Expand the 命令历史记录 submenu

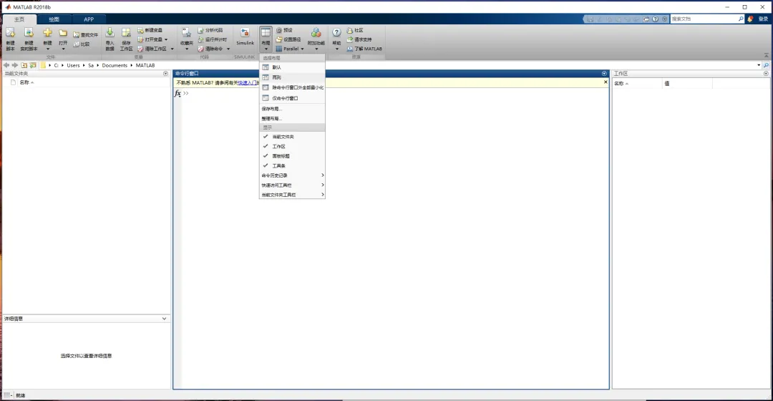(x=292, y=175)
